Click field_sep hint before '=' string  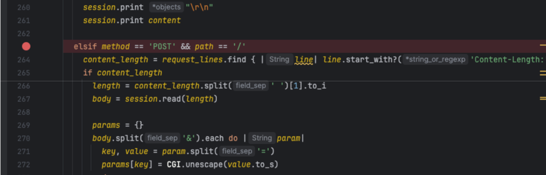point(237,152)
